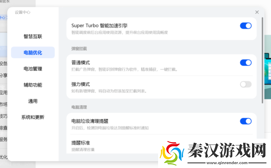Toggle Super Turbo 智能加速引擎 switch
271x168 pixels.
coord(246,26)
